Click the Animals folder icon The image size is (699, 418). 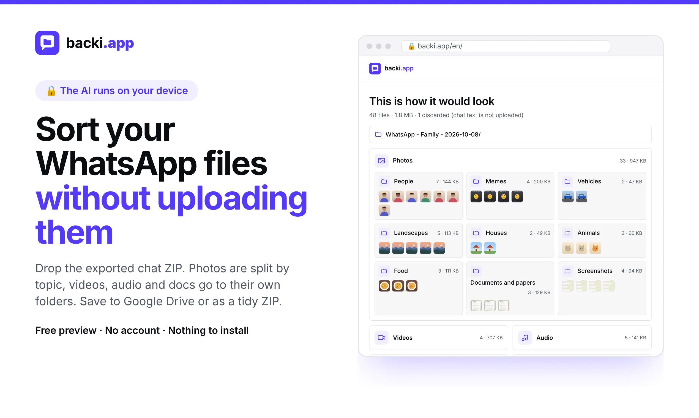(567, 233)
